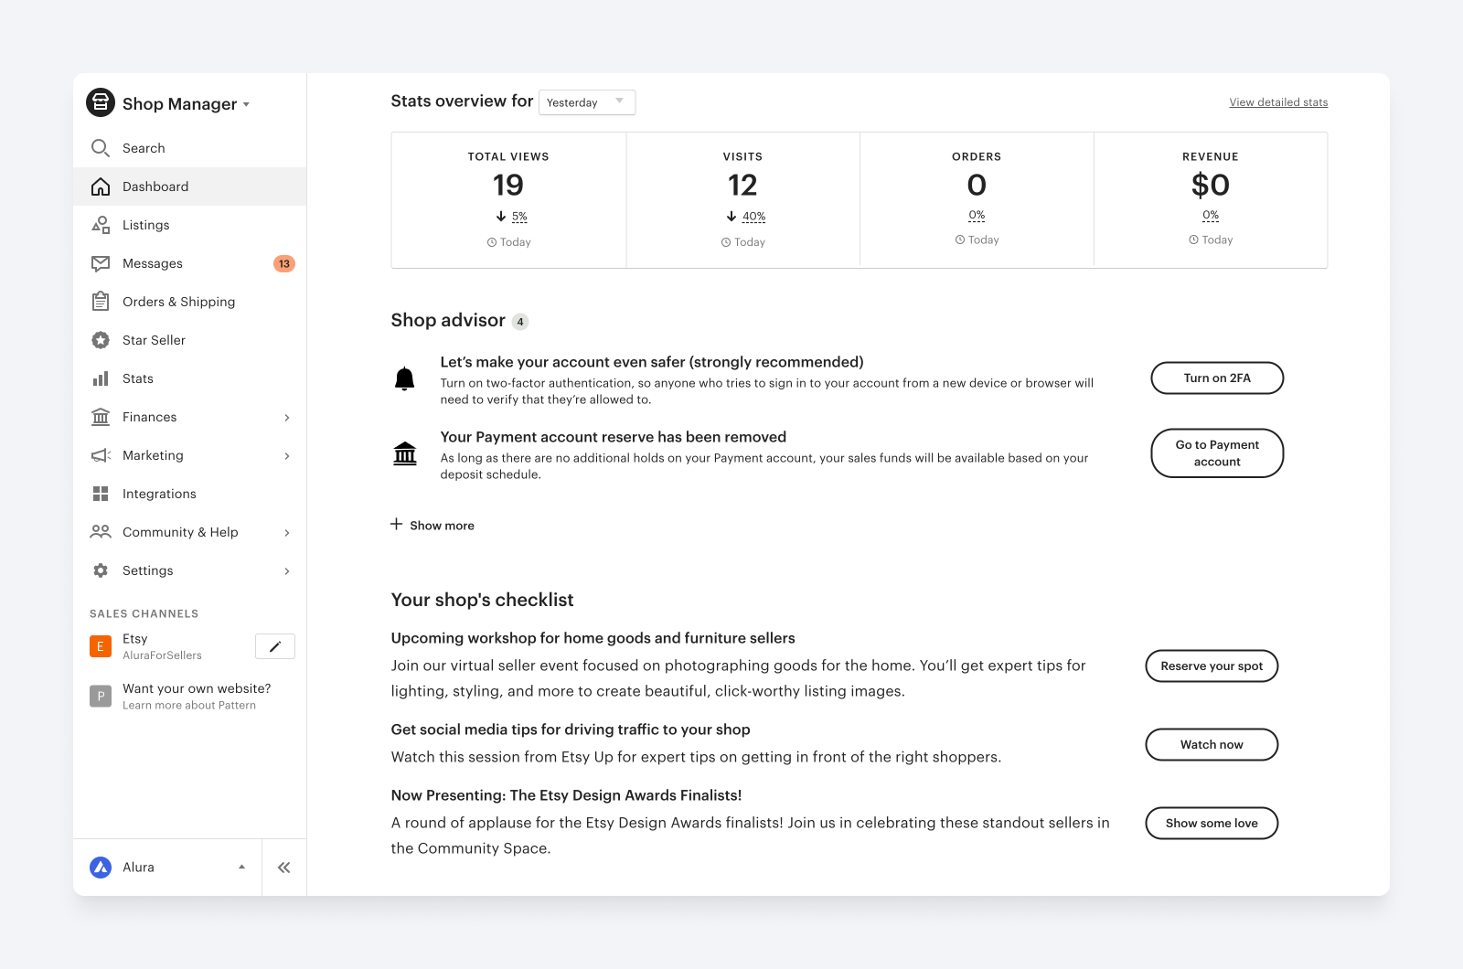1463x969 pixels.
Task: Click the Marketing megaphone icon
Action: click(x=101, y=454)
